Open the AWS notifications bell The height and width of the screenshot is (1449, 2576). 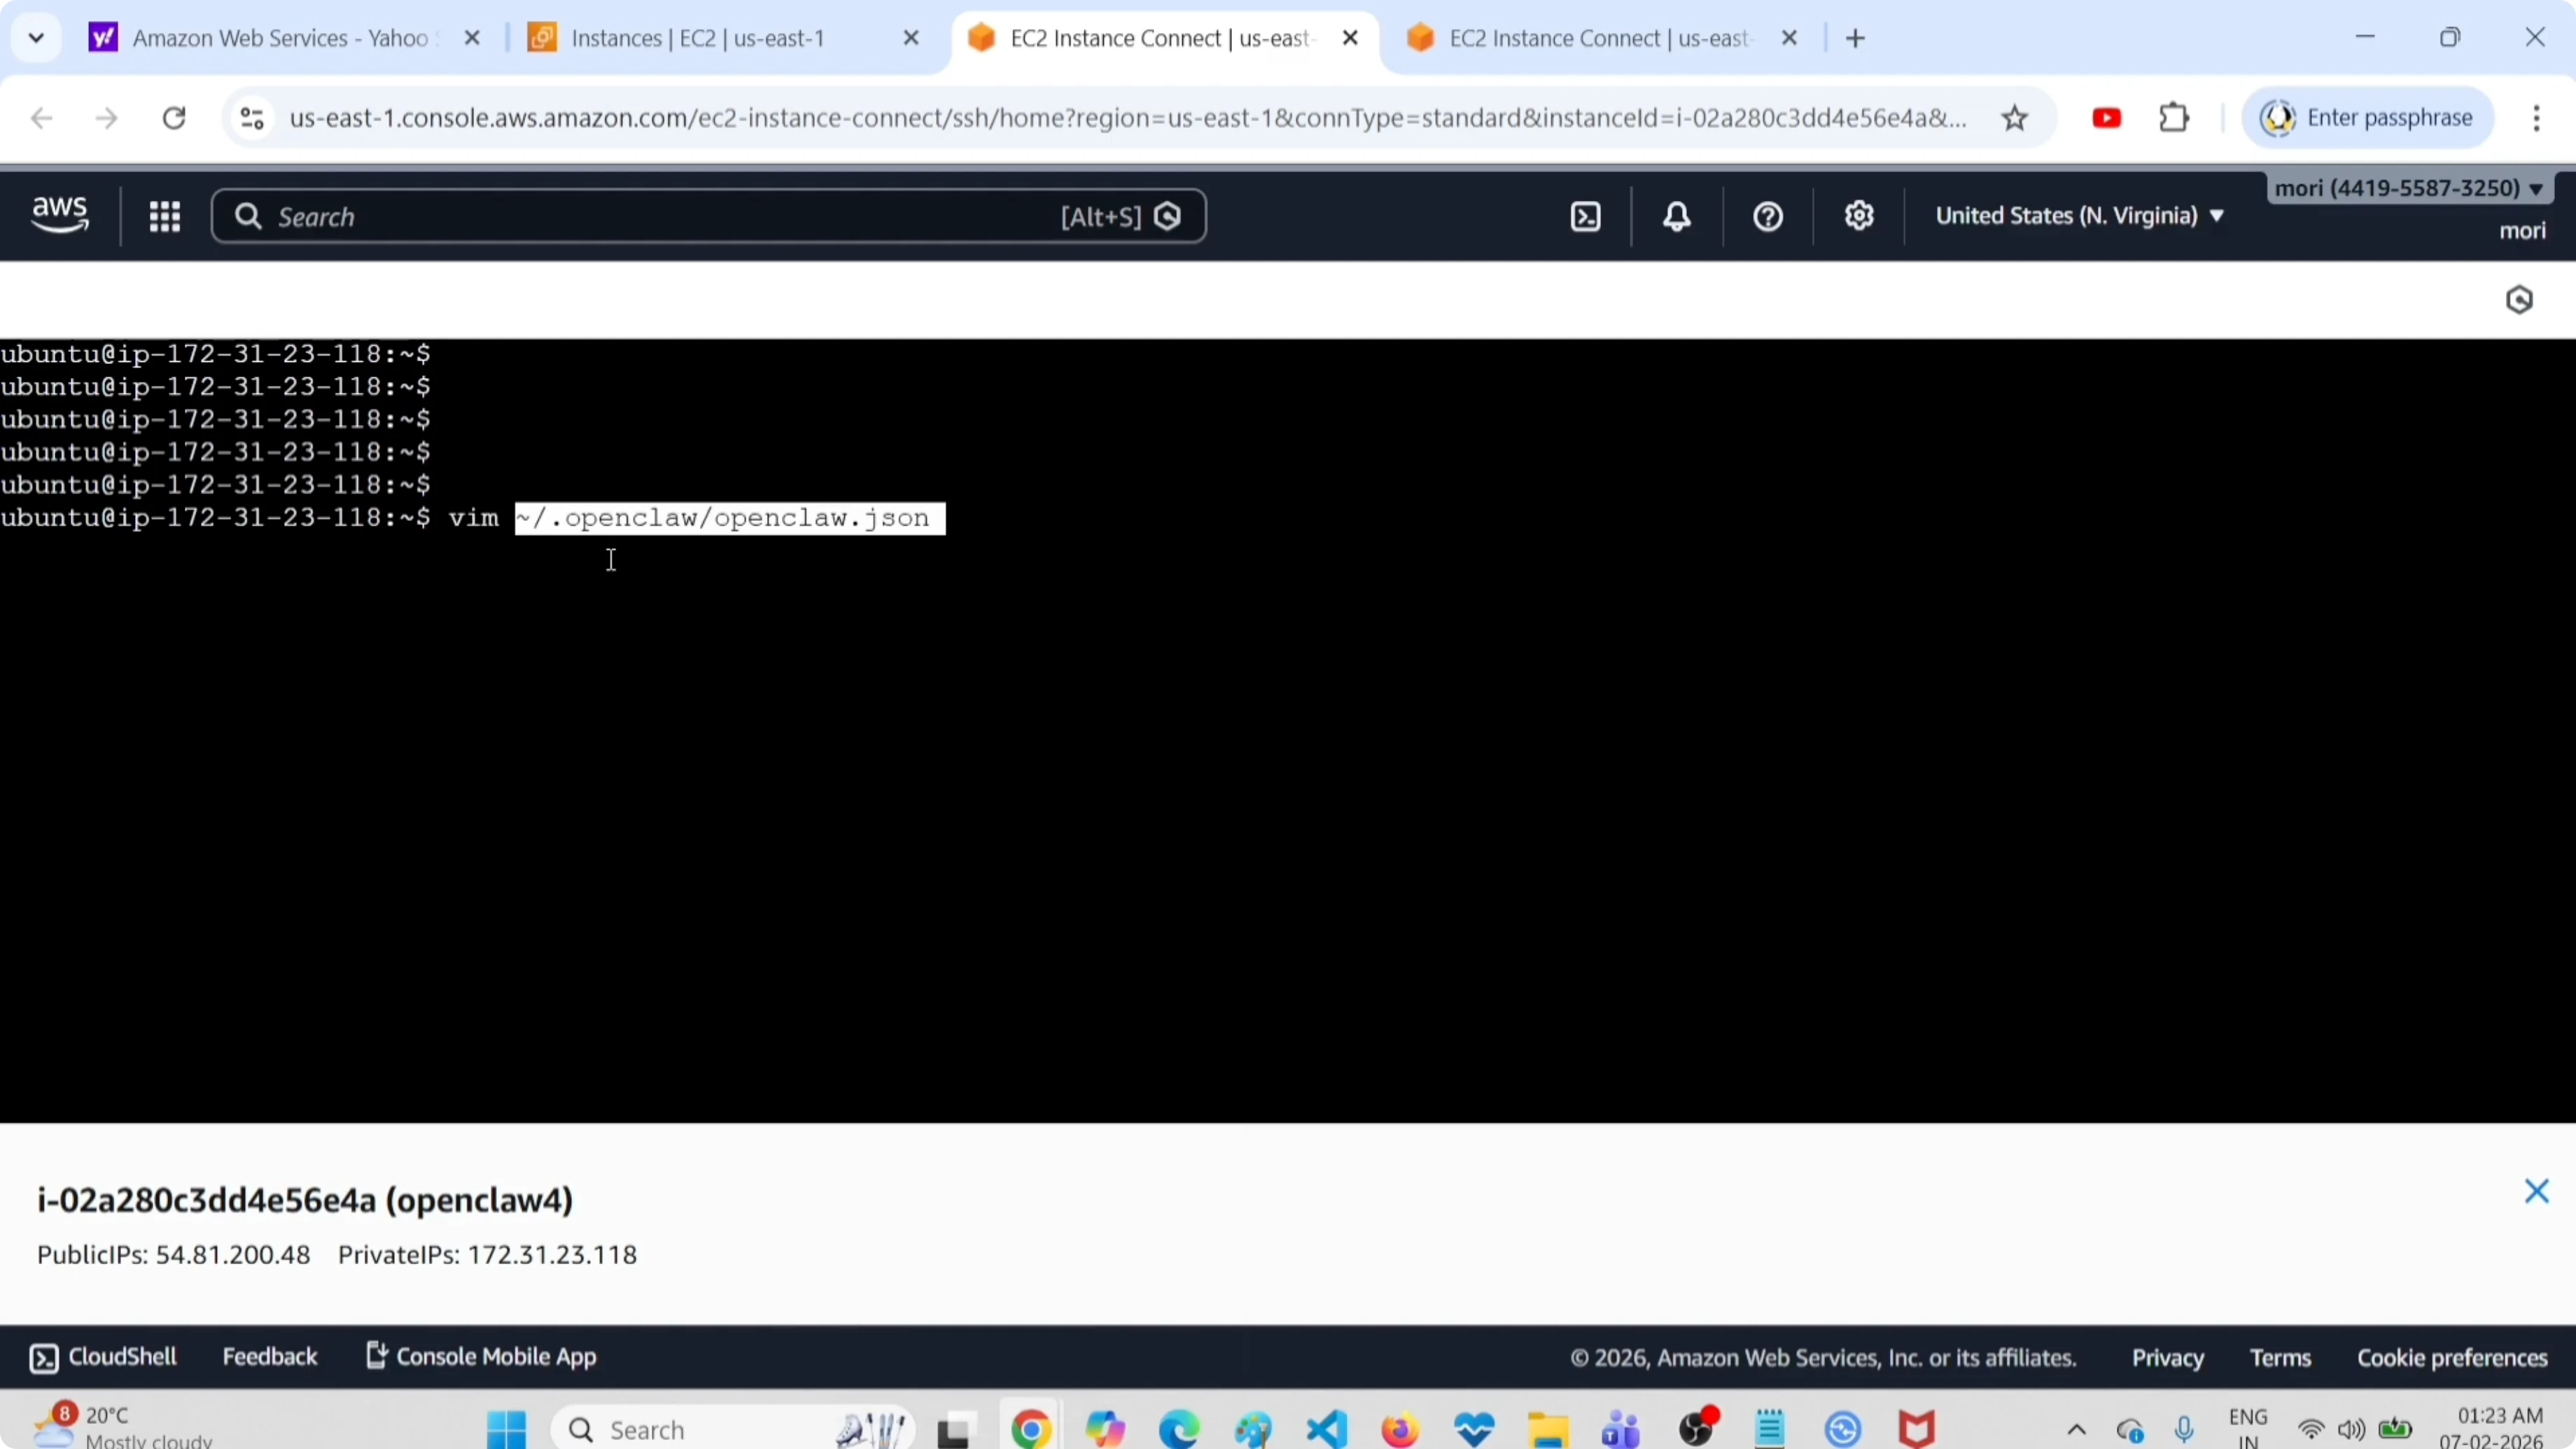point(1676,215)
